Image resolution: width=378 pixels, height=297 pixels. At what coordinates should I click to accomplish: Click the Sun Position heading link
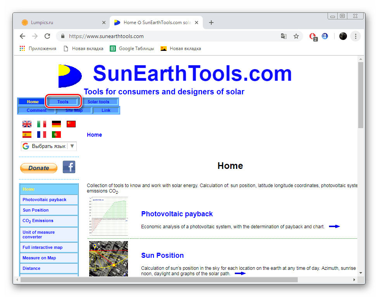162,255
